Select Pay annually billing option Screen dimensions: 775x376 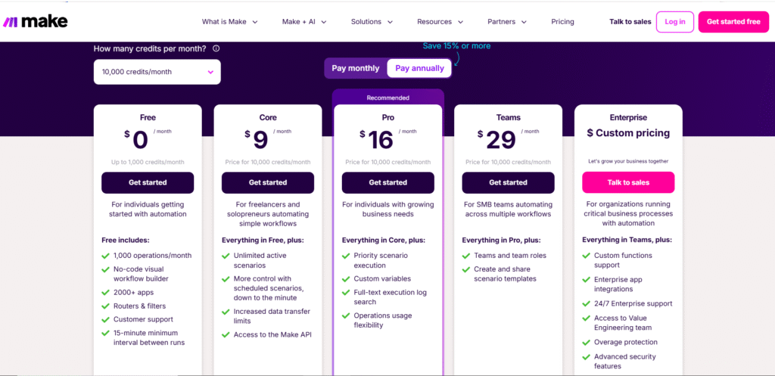tap(419, 68)
